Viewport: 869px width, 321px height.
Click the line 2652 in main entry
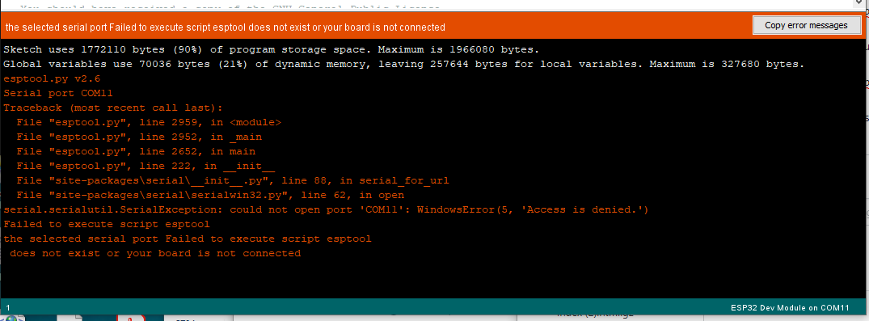[x=135, y=151]
